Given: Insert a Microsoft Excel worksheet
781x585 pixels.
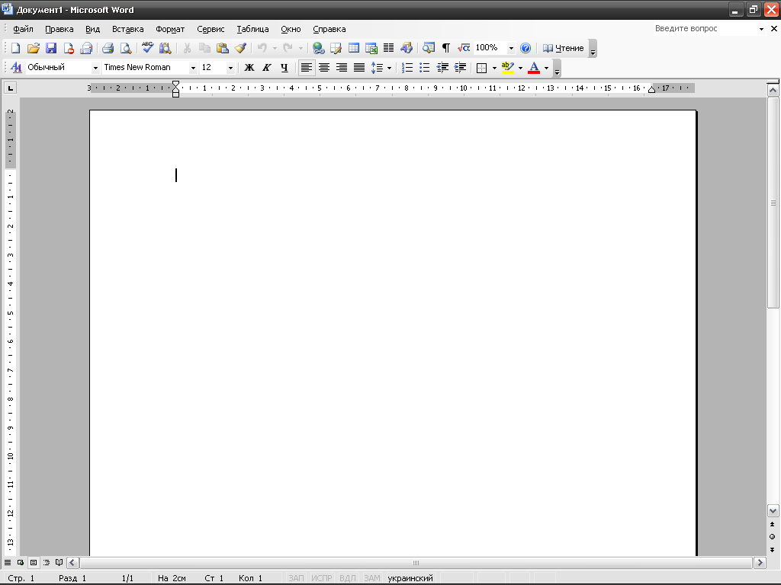Looking at the screenshot, I should (x=371, y=48).
